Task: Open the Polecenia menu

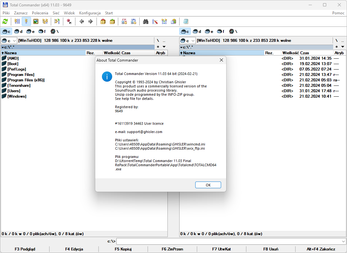Action: click(40, 13)
